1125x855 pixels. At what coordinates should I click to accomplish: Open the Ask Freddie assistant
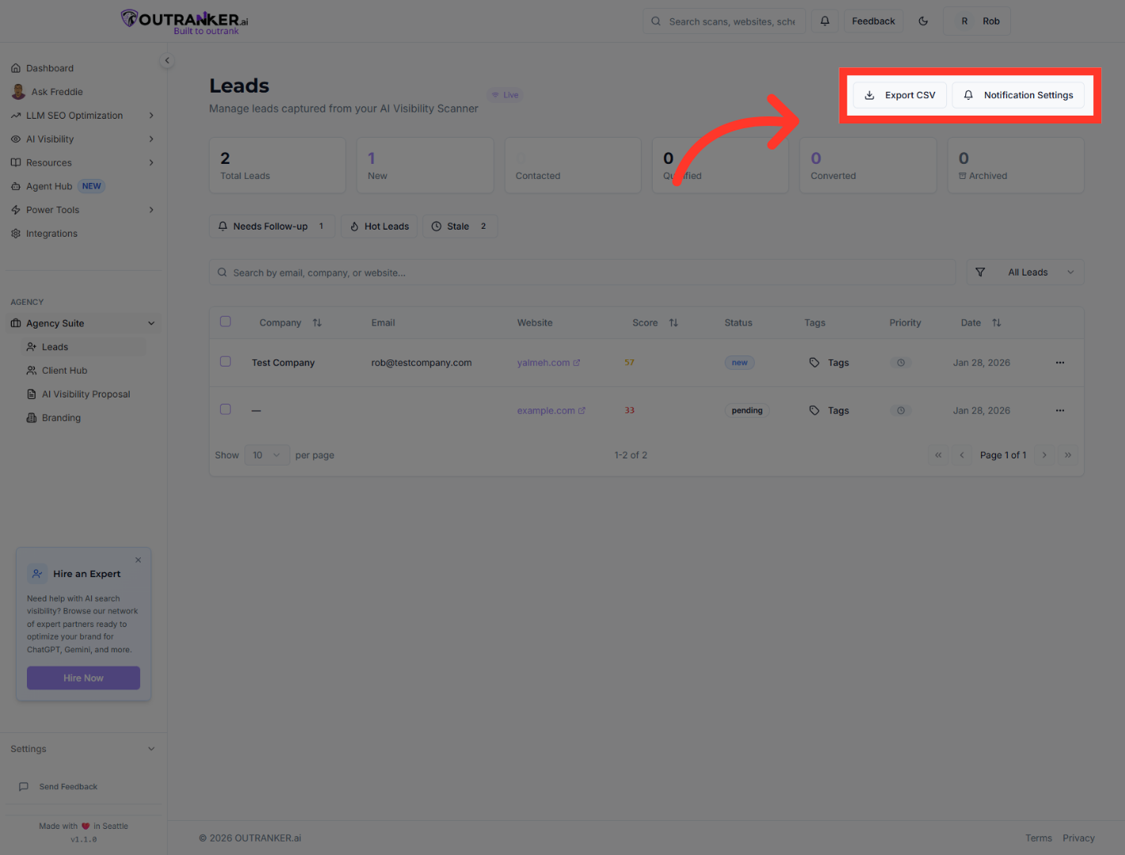[x=56, y=91]
